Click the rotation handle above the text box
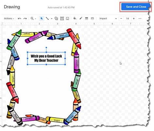 coord(46,47)
